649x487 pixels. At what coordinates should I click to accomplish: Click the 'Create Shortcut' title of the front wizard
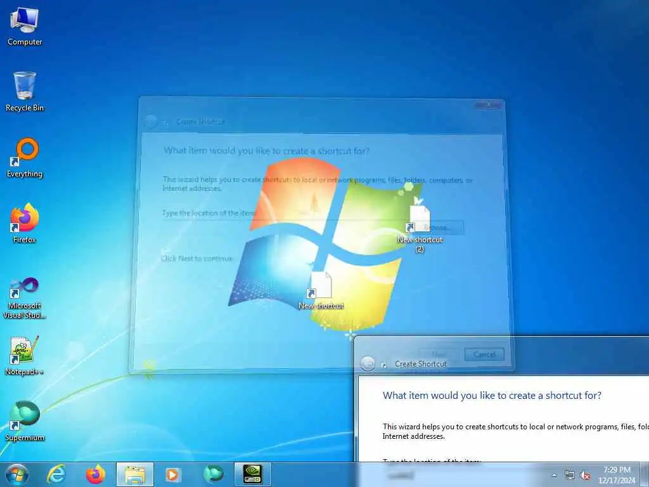click(421, 364)
